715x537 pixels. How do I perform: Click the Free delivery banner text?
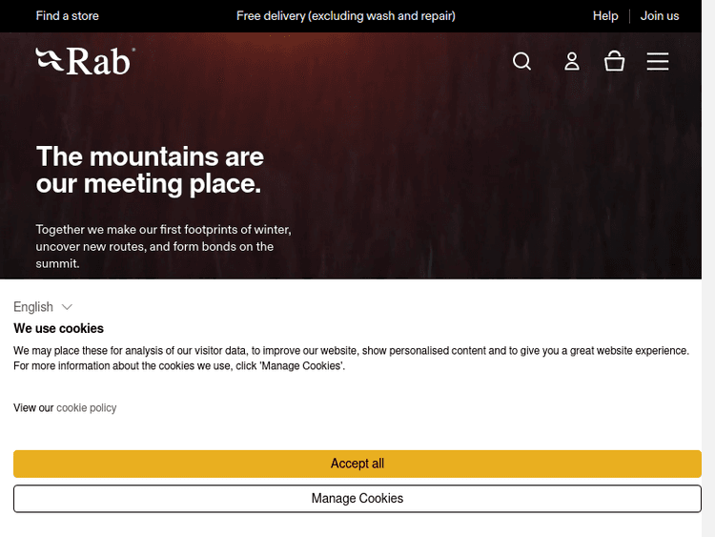[x=346, y=15]
